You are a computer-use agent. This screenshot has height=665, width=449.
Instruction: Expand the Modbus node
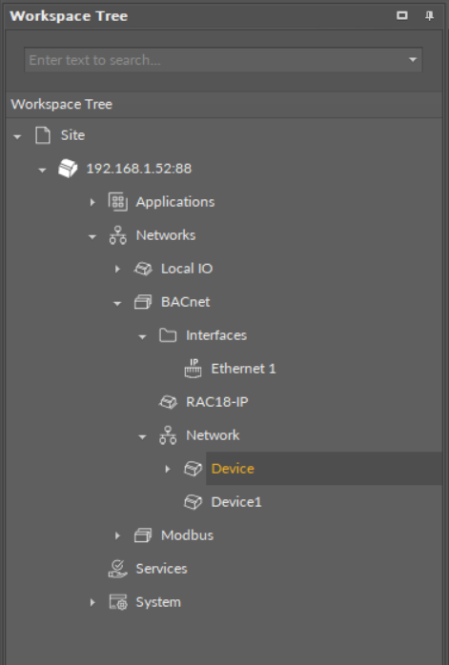pyautogui.click(x=117, y=535)
